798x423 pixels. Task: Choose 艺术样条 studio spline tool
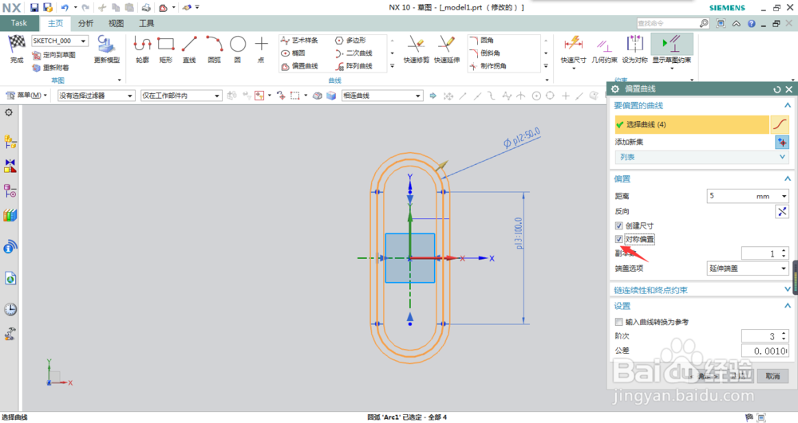(300, 40)
